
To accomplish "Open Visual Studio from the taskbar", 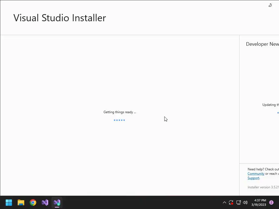I will coord(45,202).
